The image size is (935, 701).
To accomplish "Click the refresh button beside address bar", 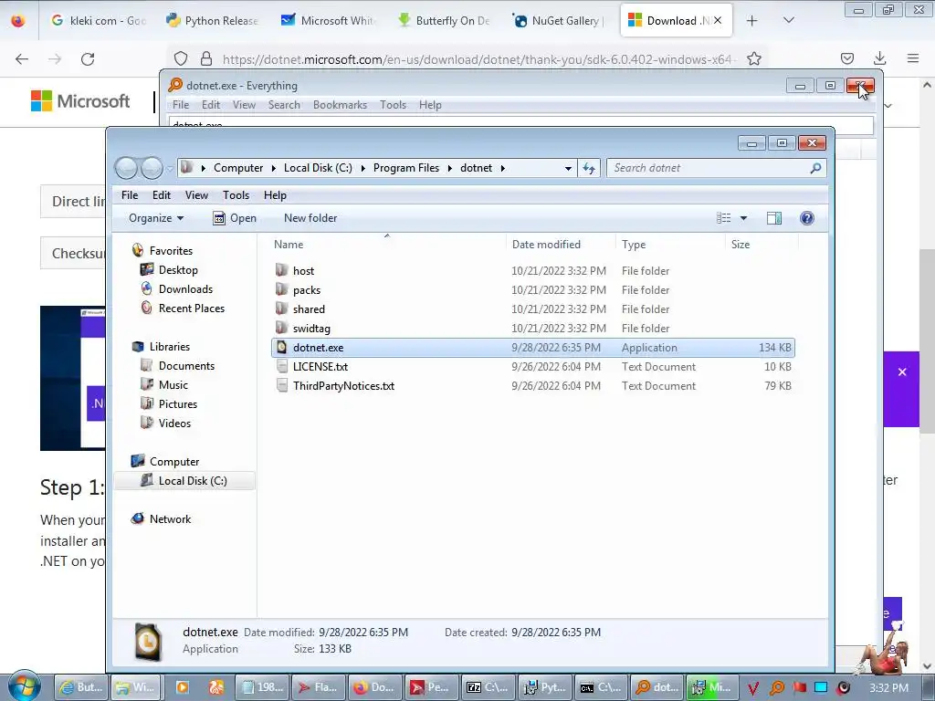I will 589,168.
